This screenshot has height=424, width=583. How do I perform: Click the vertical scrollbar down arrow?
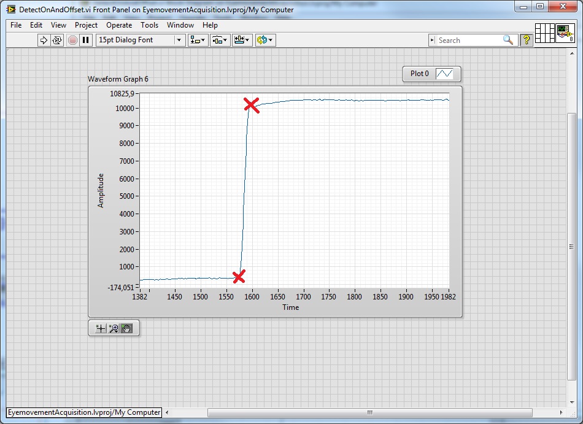pyautogui.click(x=571, y=402)
